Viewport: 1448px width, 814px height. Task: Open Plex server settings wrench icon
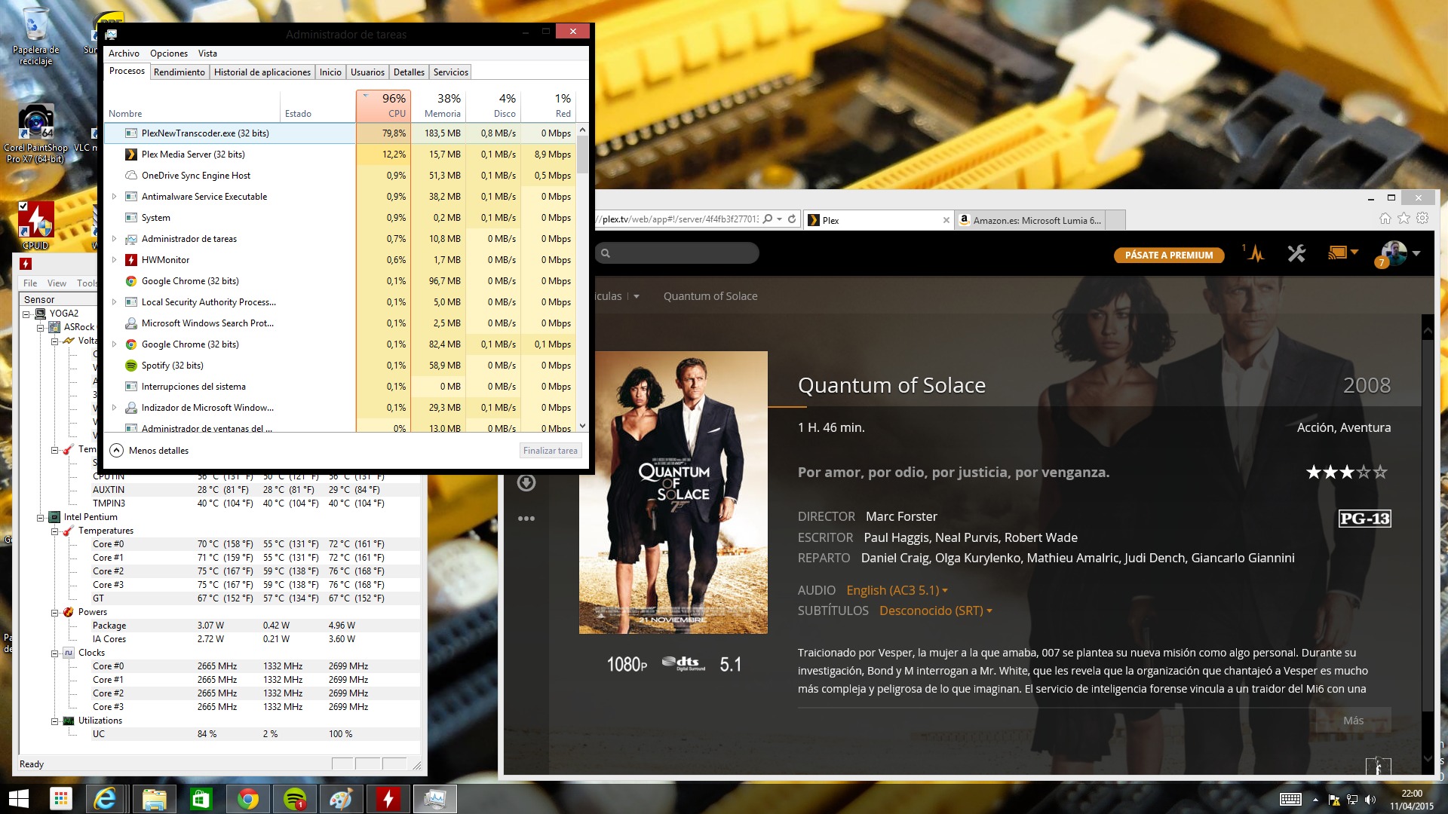[x=1296, y=254]
